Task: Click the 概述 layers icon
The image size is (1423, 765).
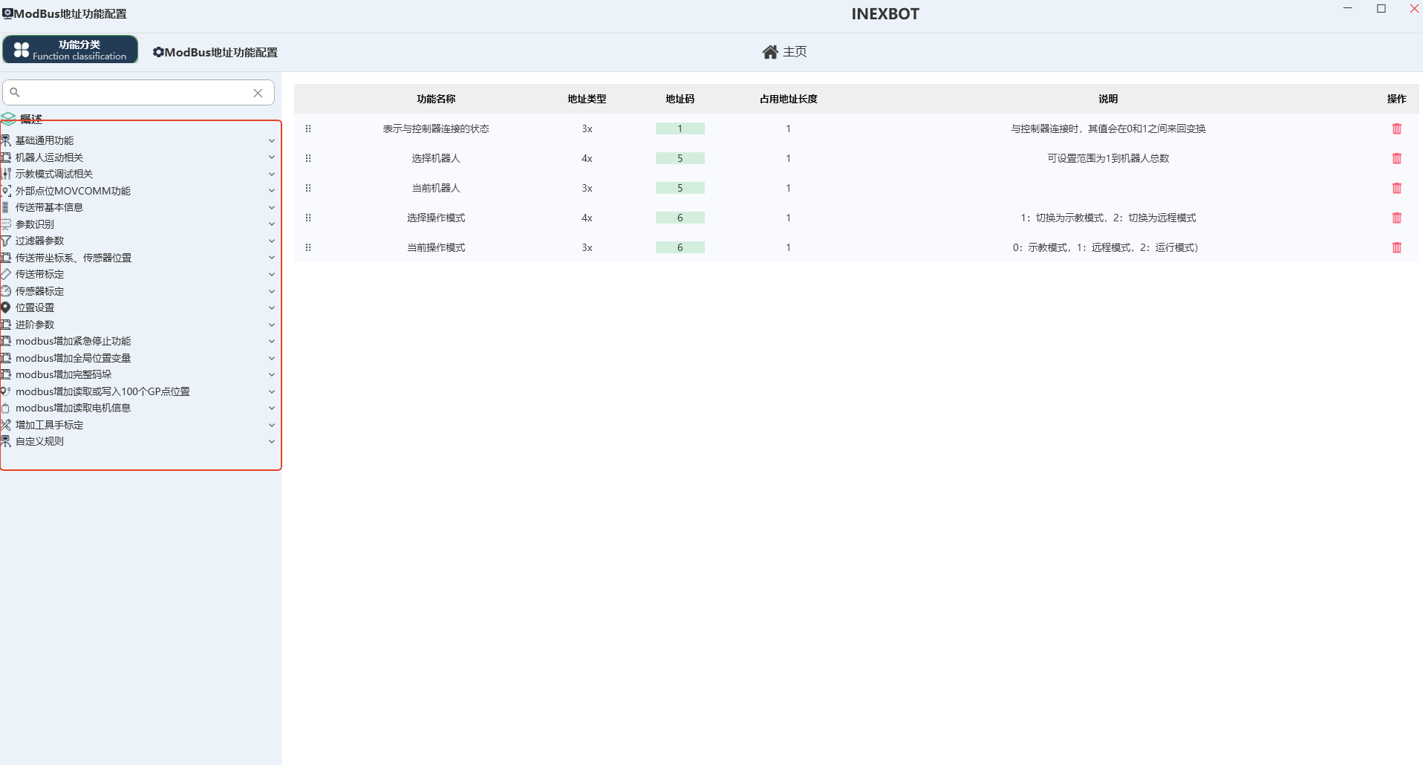Action: pyautogui.click(x=8, y=119)
